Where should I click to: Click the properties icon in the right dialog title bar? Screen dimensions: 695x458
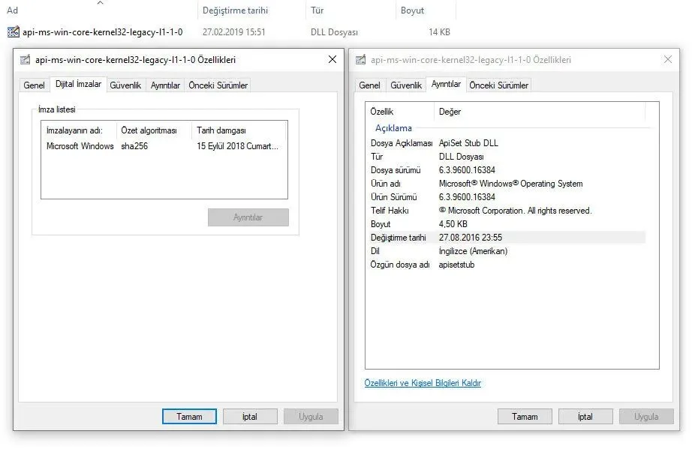[x=360, y=59]
